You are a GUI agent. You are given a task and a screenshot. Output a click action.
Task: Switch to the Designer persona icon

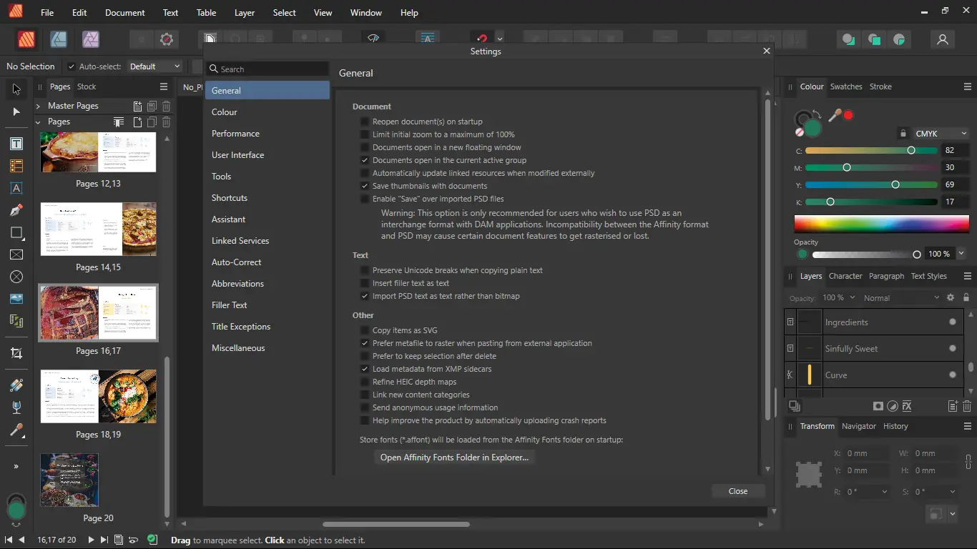[x=59, y=39]
